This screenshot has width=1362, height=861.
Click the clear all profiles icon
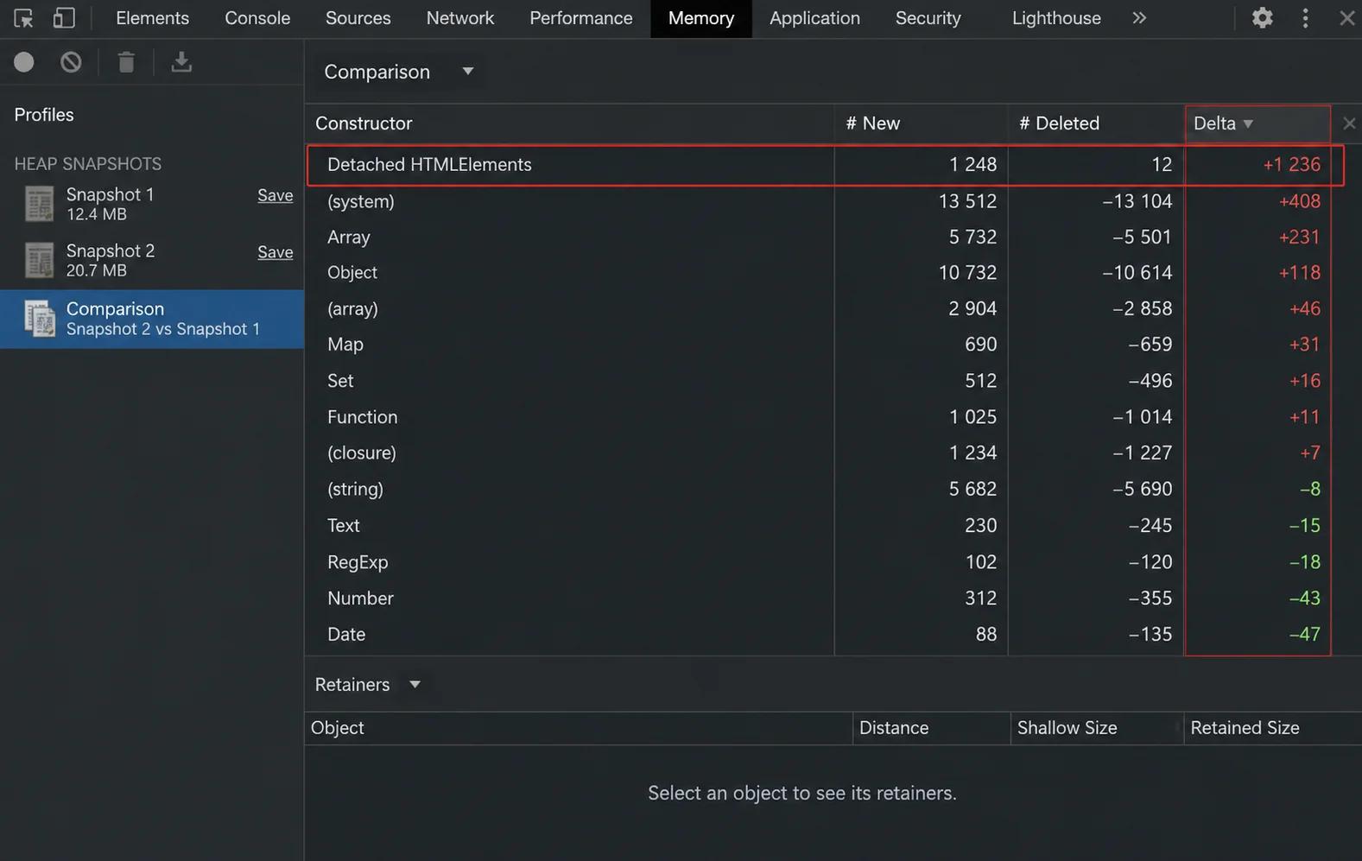coord(71,62)
